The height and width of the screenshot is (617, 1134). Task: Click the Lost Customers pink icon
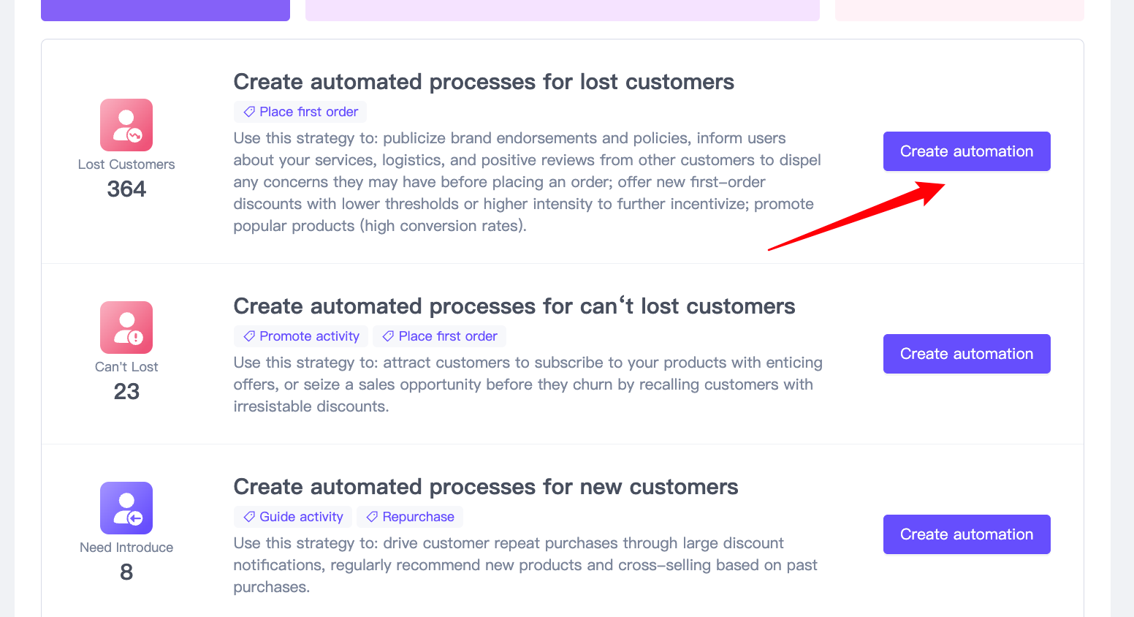tap(126, 125)
